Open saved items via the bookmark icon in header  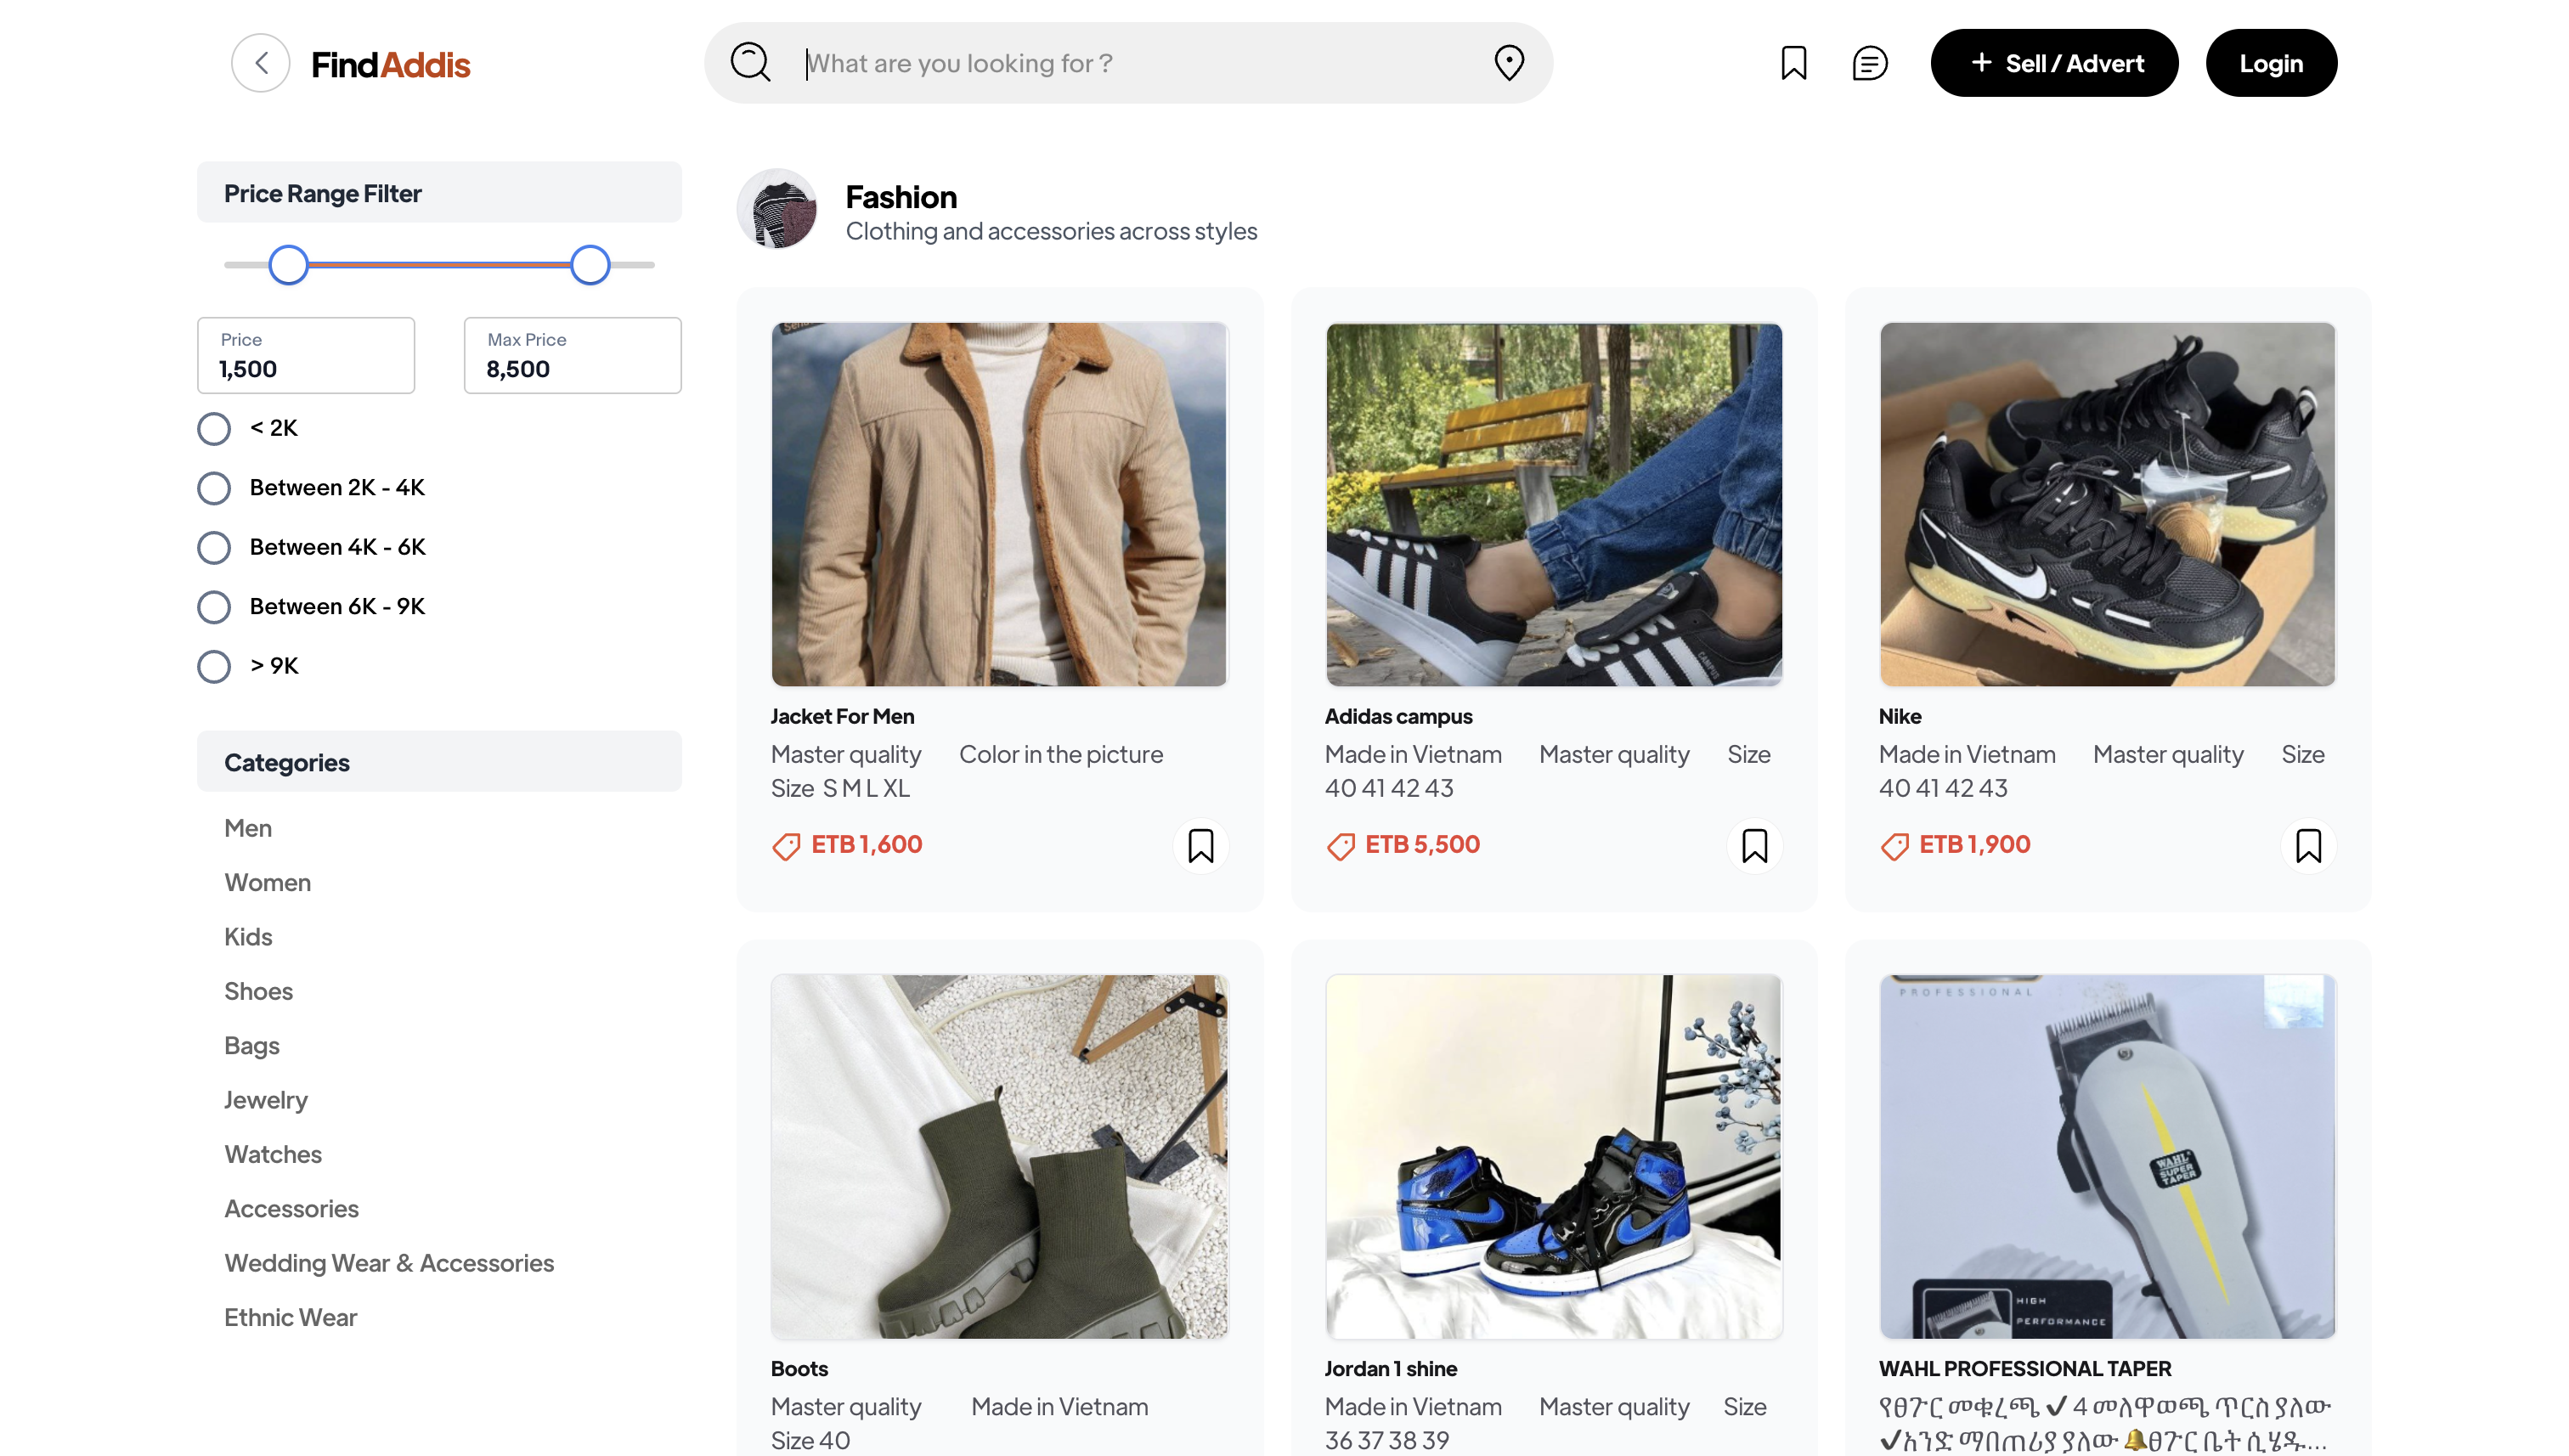(1793, 62)
